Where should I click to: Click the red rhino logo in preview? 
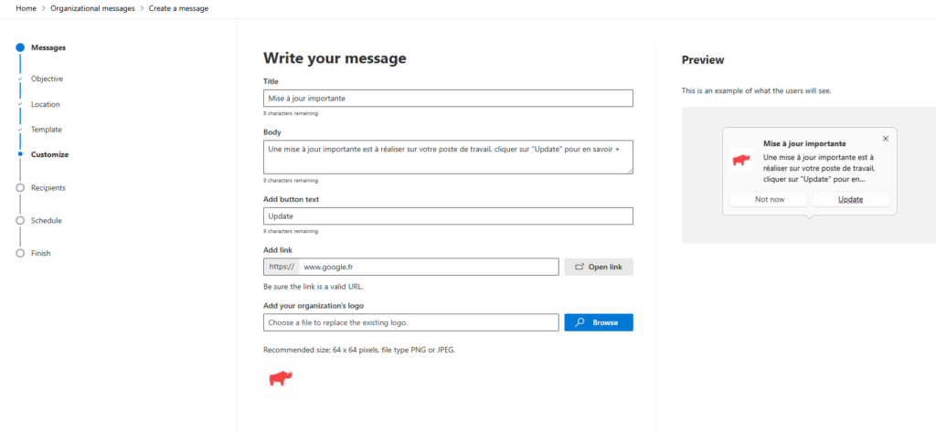tap(741, 161)
